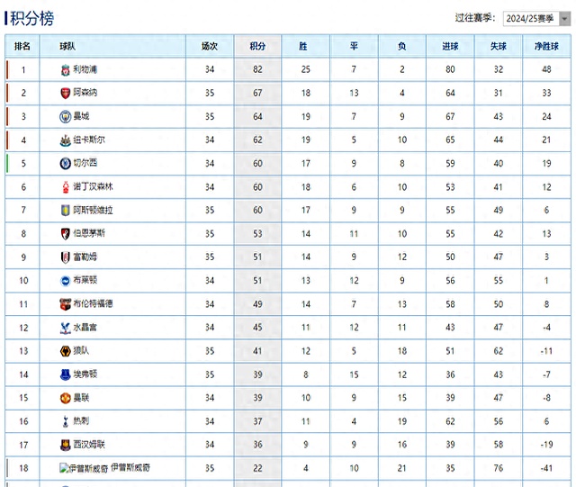
Task: Click the Chelsea club crest icon
Action: [x=66, y=163]
